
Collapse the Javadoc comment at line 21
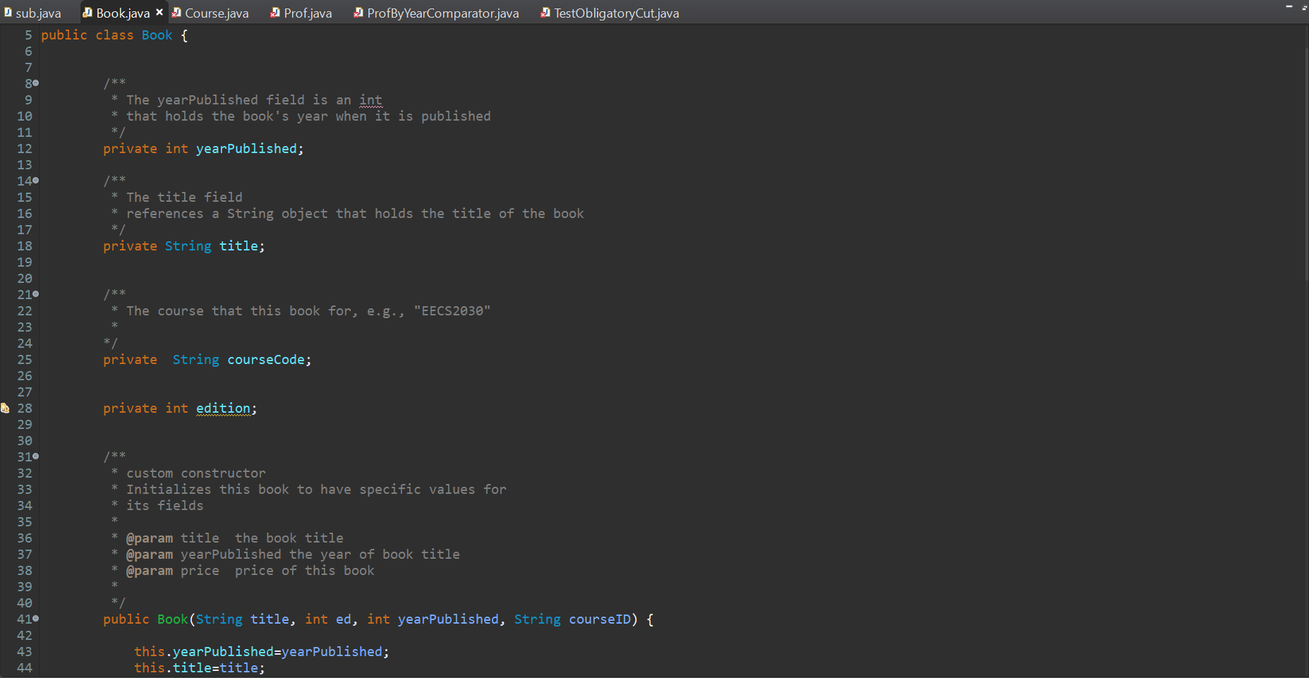(x=36, y=294)
